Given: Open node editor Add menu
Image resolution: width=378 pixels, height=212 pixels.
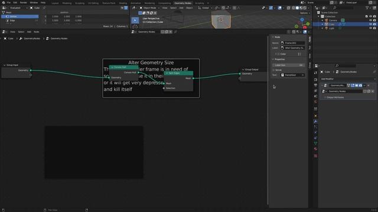Looking at the screenshot, I should (x=29, y=32).
